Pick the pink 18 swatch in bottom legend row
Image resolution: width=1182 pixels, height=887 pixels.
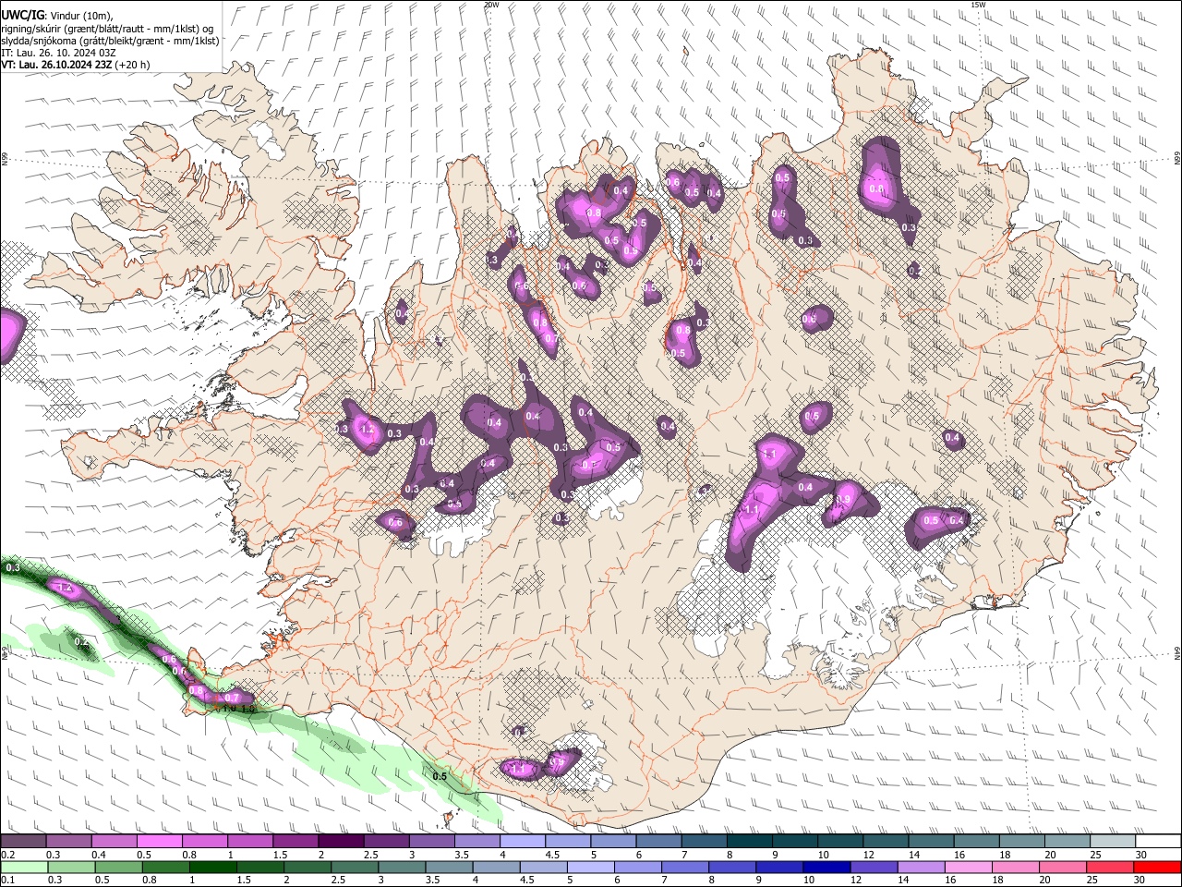tap(1015, 867)
